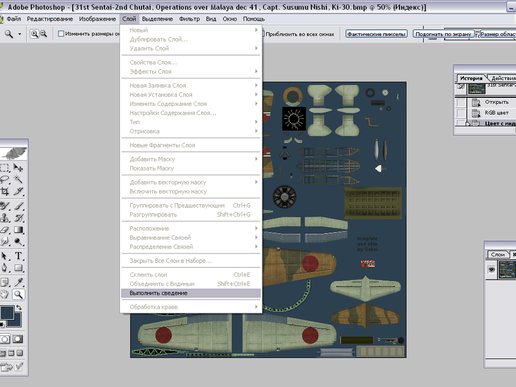Expand the Новый submenu arrow
The image size is (516, 387).
256,30
